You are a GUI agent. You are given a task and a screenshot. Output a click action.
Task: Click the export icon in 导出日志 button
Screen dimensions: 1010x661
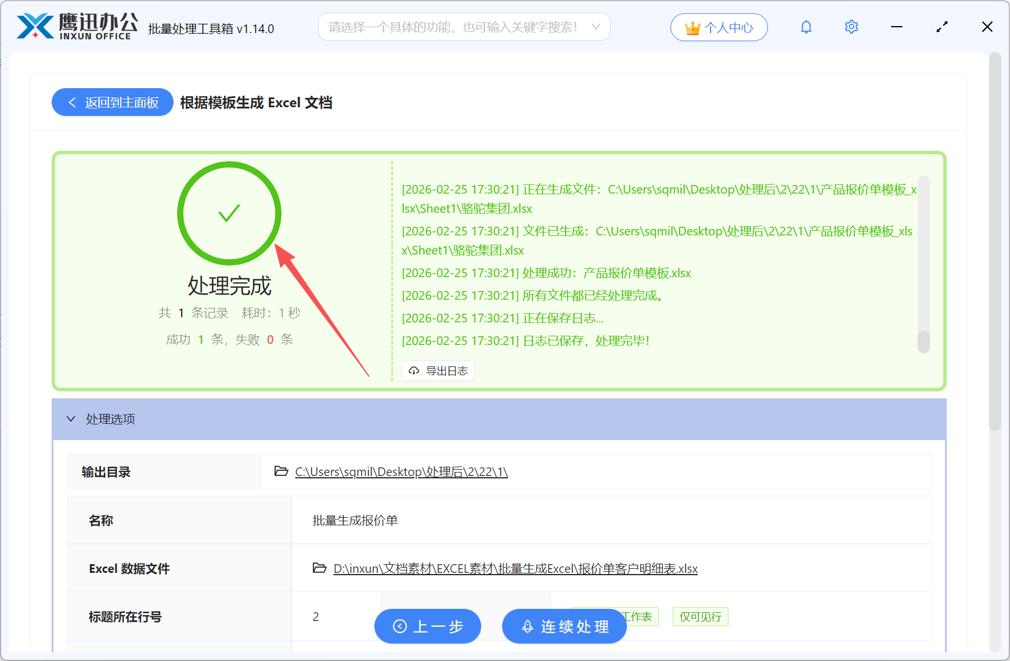pos(414,371)
